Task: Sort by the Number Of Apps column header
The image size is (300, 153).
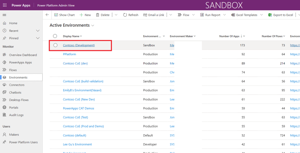Action: 229,36
